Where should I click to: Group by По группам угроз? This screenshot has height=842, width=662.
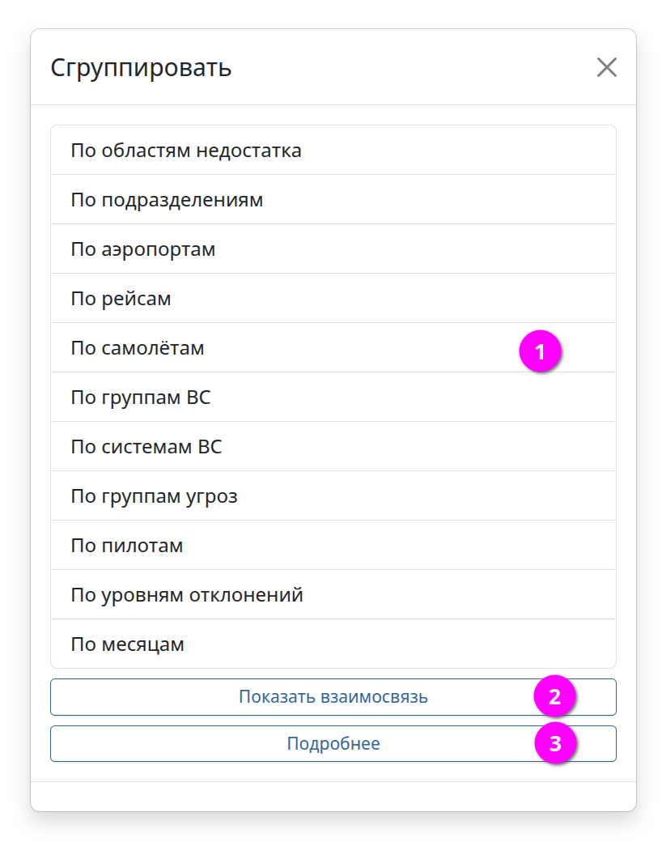pyautogui.click(x=155, y=496)
